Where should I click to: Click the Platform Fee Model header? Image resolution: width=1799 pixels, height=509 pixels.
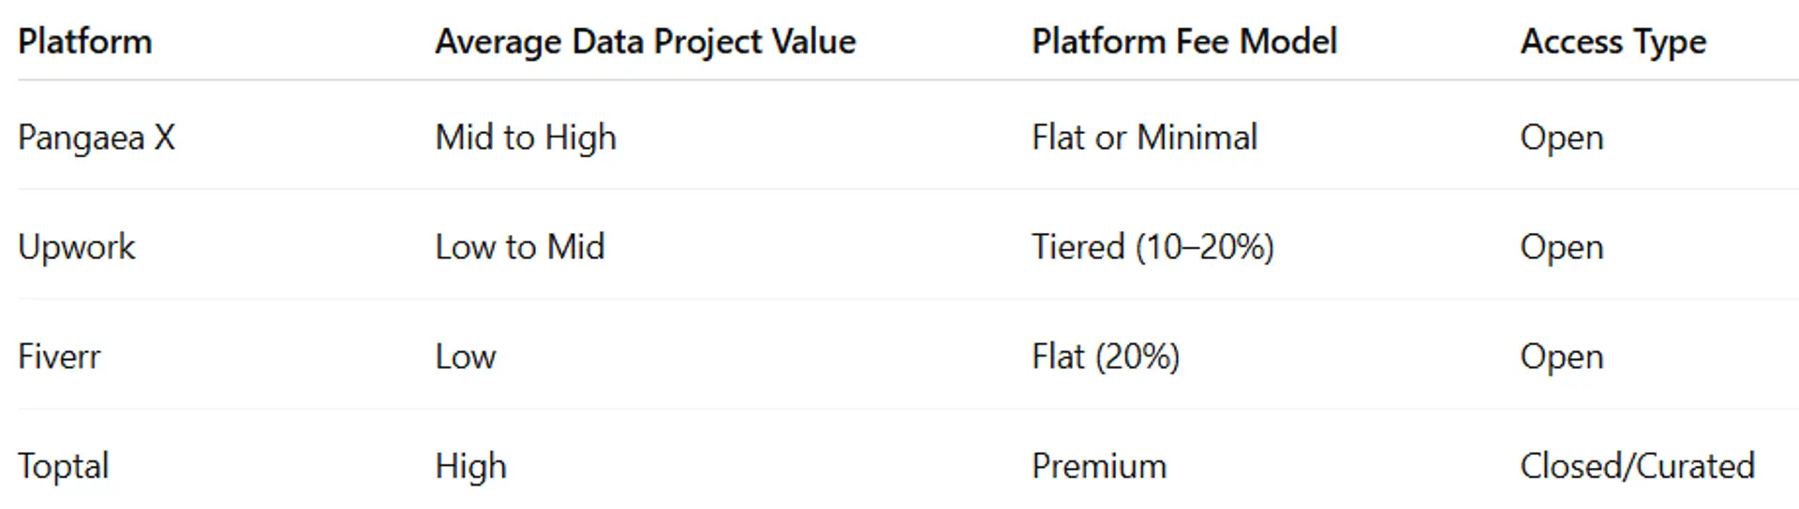click(1184, 42)
